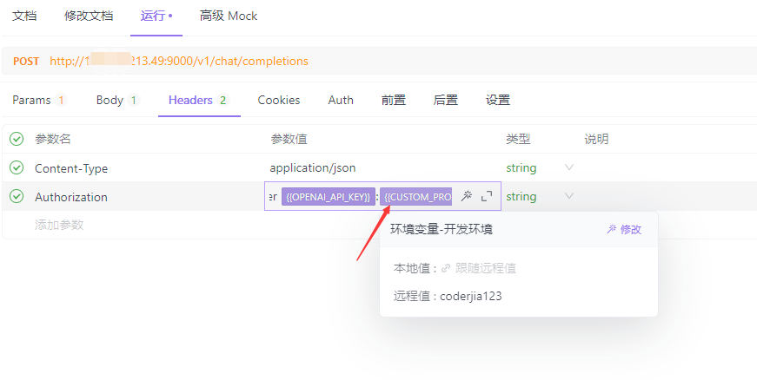Toggle the select-all check in header row

17,139
